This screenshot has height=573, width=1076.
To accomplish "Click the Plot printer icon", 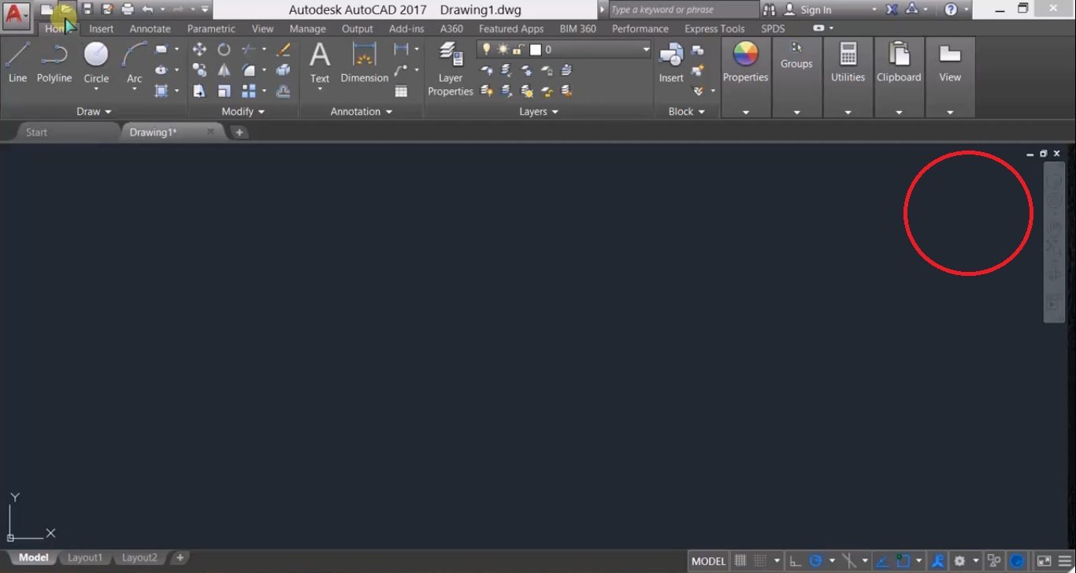I will coord(128,9).
